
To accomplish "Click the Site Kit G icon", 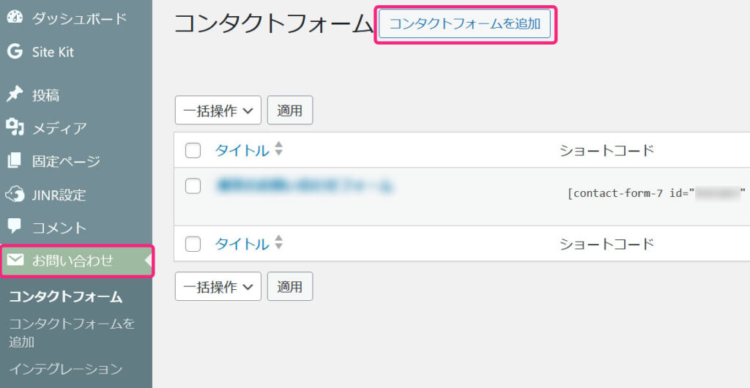I will click(x=15, y=52).
